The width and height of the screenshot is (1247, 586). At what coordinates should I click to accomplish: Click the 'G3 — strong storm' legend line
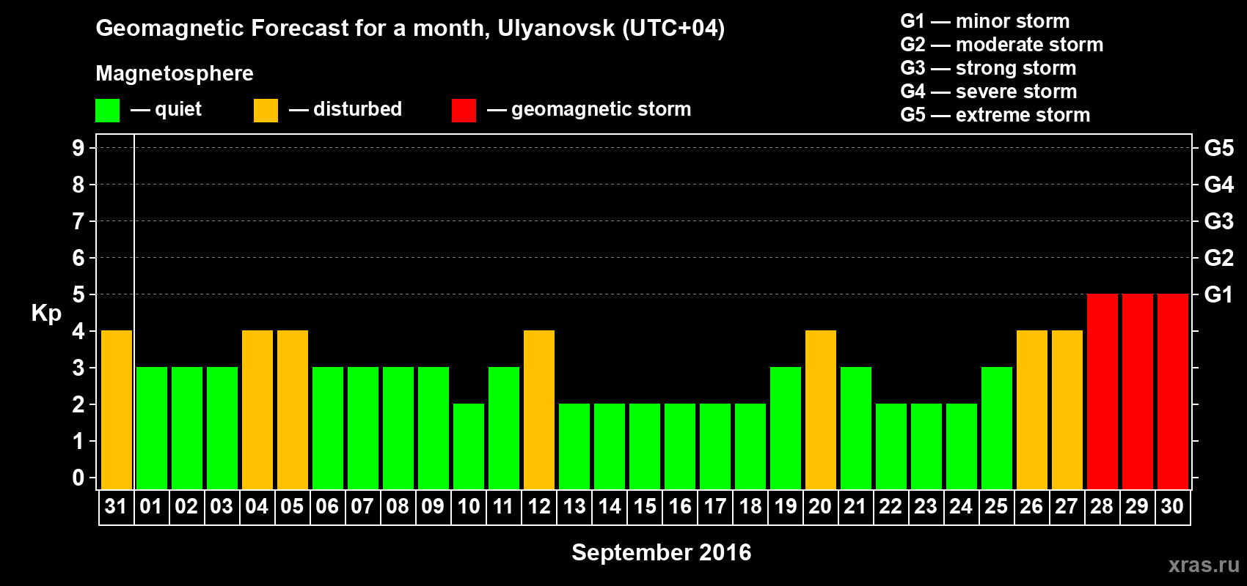pos(988,68)
